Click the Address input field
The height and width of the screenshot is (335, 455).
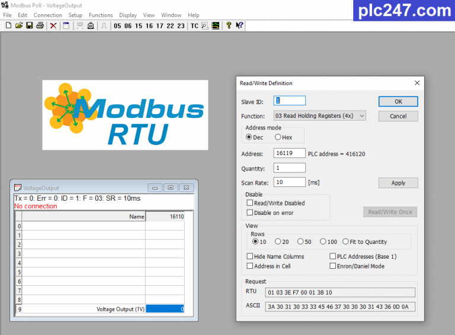[289, 153]
